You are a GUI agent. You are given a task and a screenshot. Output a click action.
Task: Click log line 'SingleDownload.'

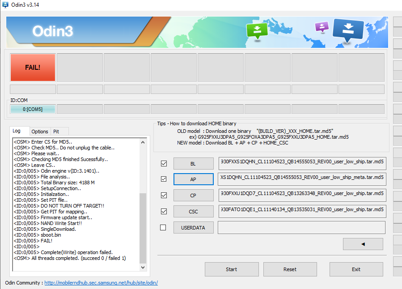point(45,229)
